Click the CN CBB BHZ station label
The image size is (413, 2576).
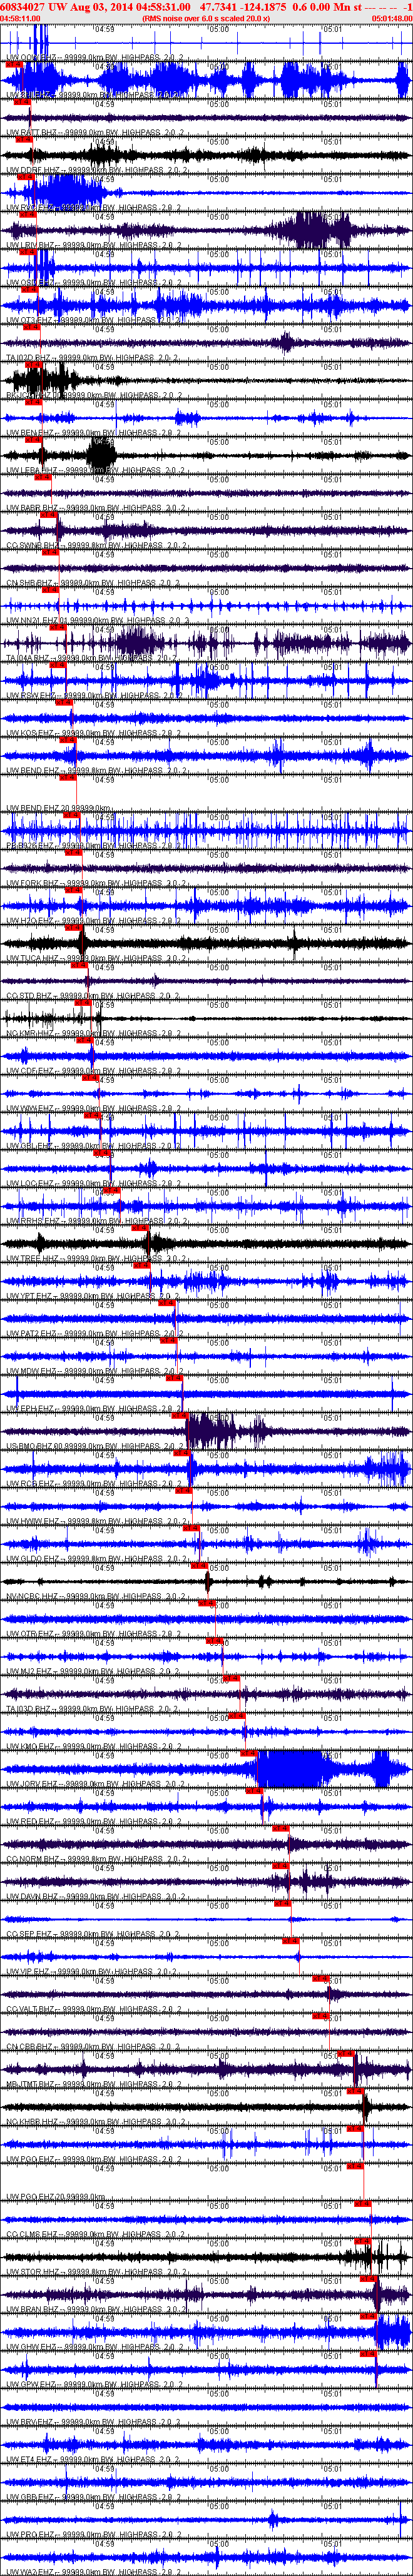point(29,2046)
